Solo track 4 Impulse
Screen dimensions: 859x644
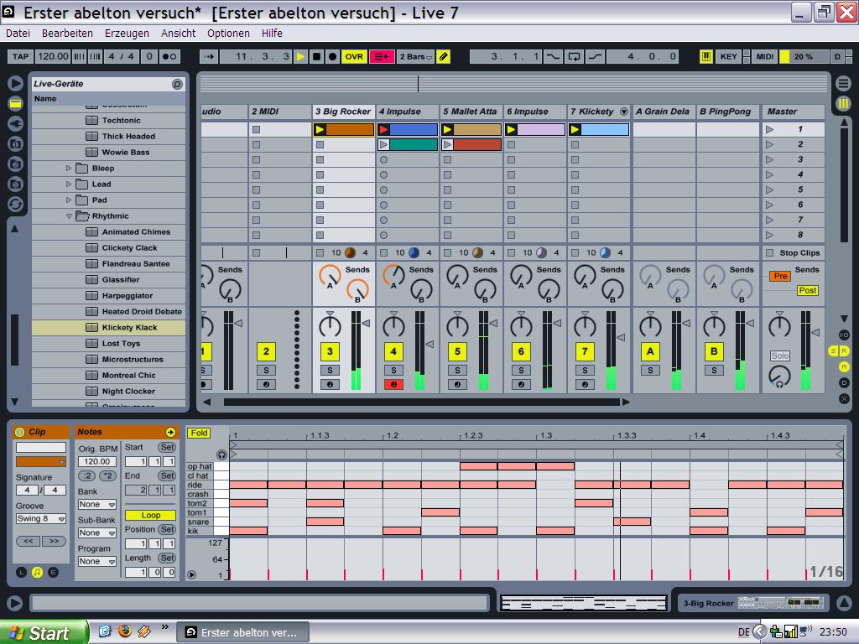393,370
